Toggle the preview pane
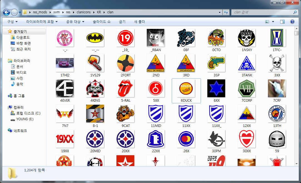This screenshot has height=183, width=301. pyautogui.click(x=282, y=22)
